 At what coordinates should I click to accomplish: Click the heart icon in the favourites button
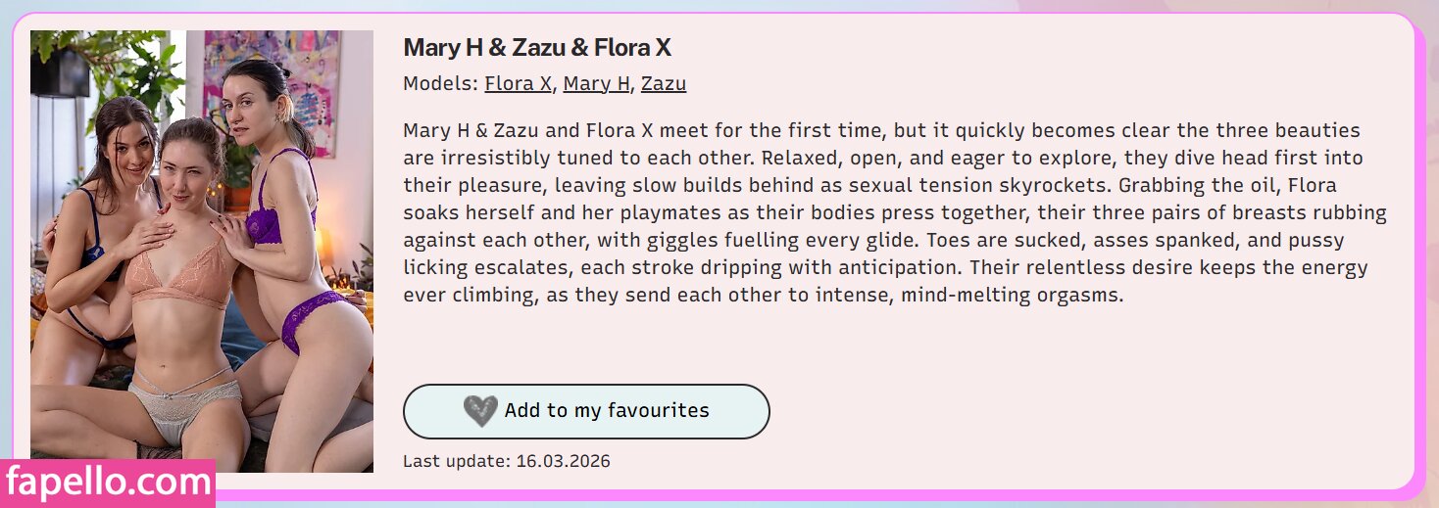tap(479, 411)
